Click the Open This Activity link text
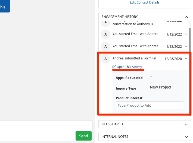Image resolution: width=193 pixels, height=143 pixels. 129,67
